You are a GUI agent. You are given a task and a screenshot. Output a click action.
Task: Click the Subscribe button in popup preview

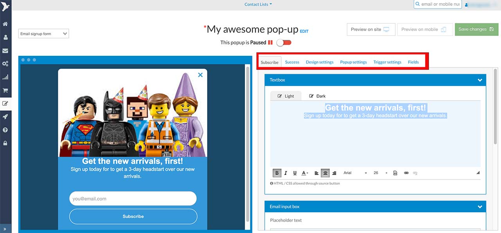(x=133, y=217)
